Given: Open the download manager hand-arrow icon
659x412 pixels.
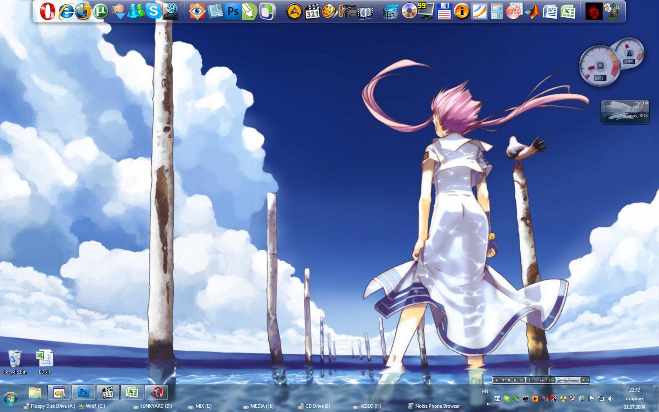Looking at the screenshot, I should coord(118,11).
